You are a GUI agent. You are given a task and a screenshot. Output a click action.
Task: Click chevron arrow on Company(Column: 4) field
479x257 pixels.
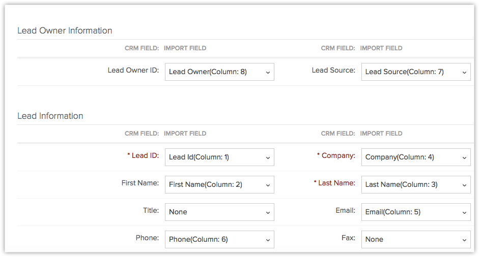tap(464, 158)
